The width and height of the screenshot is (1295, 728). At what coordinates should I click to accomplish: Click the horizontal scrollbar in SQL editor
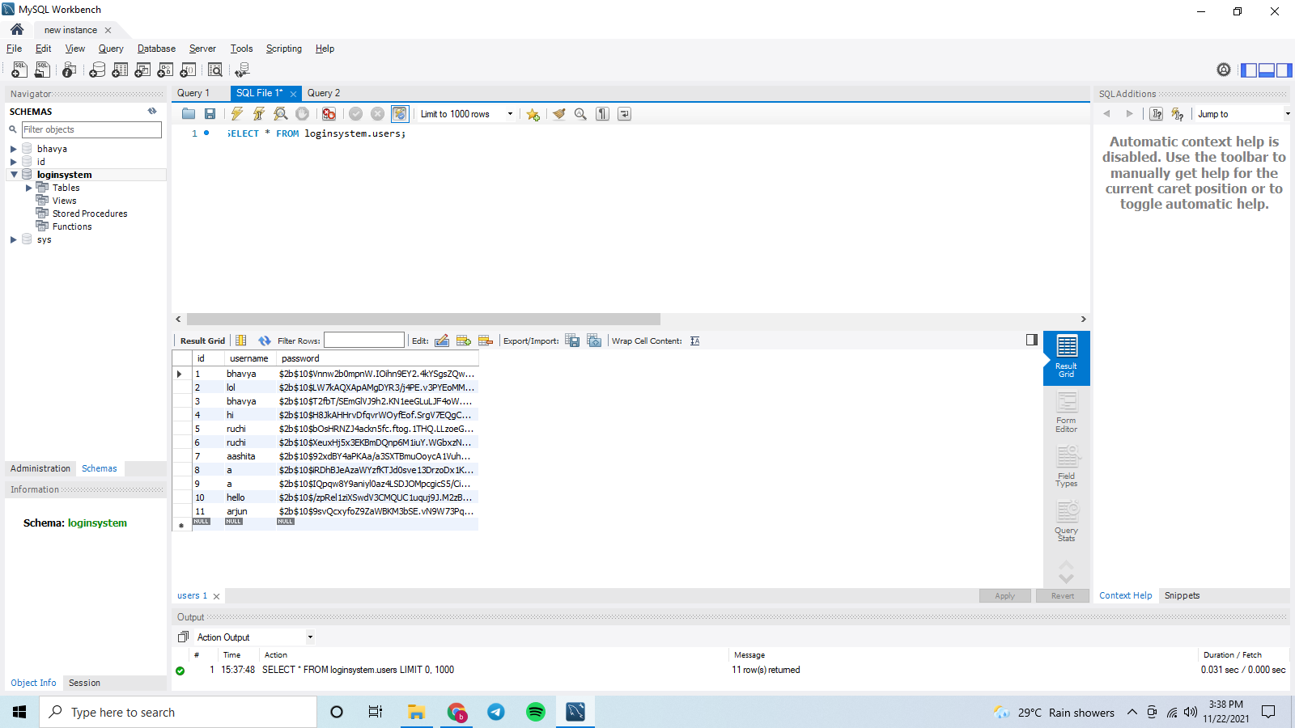click(423, 320)
